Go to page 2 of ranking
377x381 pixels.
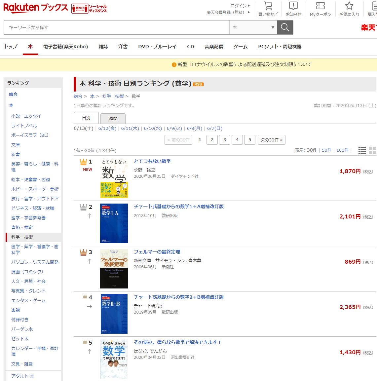pyautogui.click(x=212, y=140)
